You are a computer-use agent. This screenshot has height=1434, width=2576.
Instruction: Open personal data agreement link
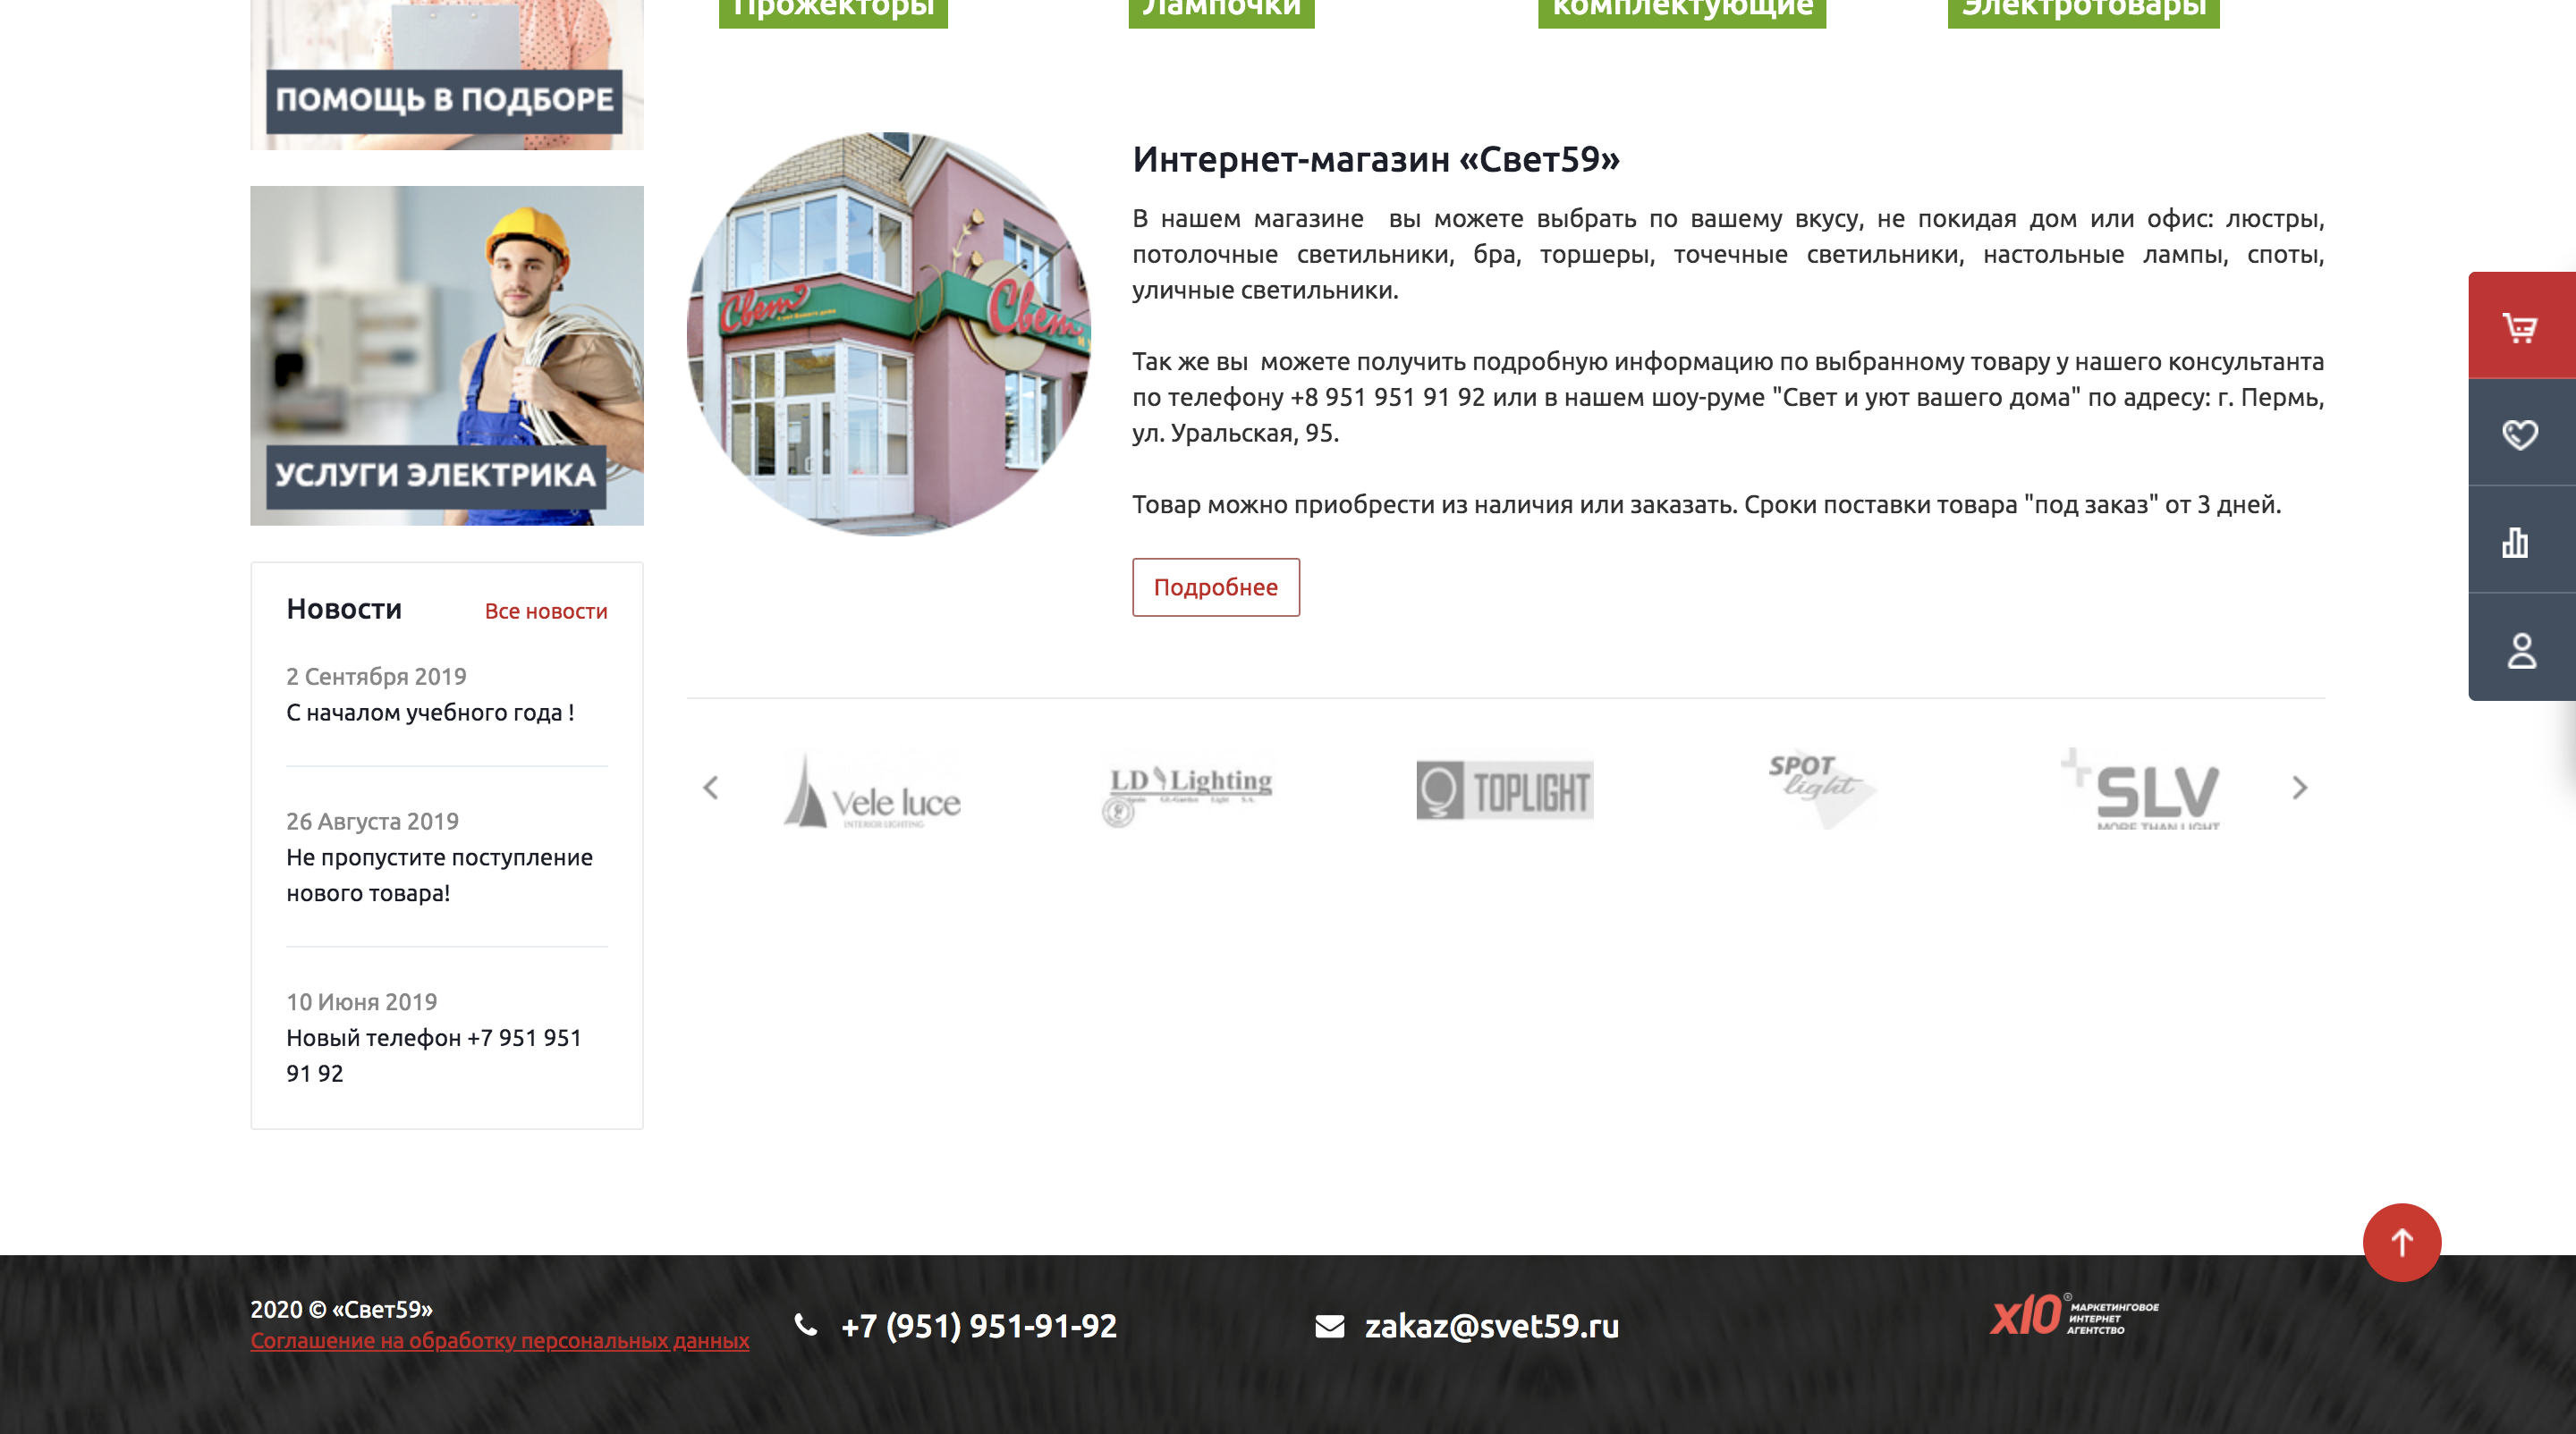click(x=499, y=1340)
